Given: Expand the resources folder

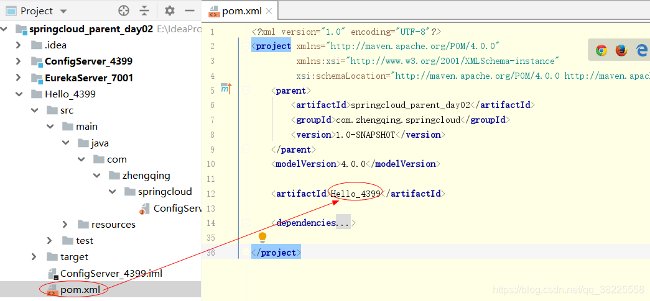Looking at the screenshot, I should pyautogui.click(x=65, y=225).
